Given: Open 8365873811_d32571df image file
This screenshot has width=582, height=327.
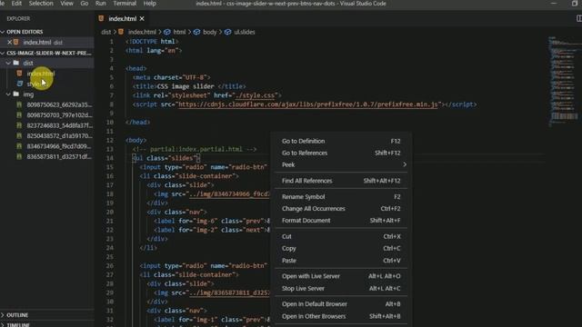Looking at the screenshot, I should coord(59,156).
